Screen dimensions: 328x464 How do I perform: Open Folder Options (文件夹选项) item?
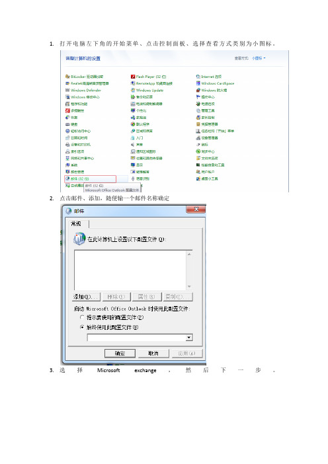pyautogui.click(x=207, y=159)
